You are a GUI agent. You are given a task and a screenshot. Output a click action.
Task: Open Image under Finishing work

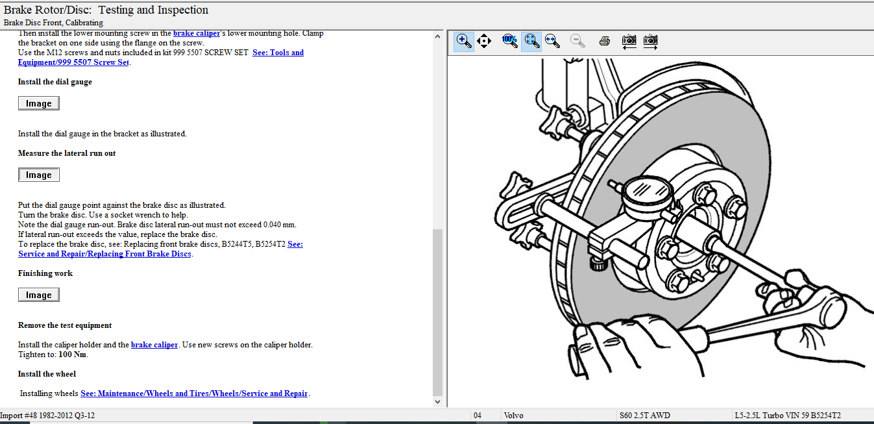39,295
